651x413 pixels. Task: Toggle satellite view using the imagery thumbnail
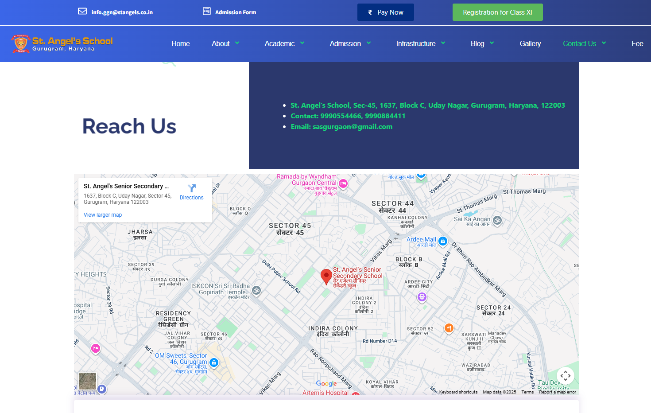click(x=87, y=381)
